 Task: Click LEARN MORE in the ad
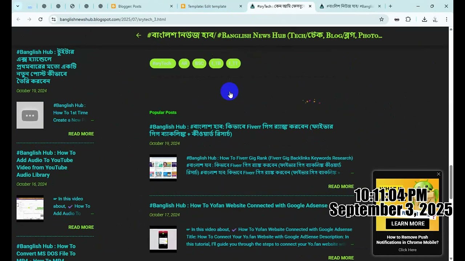[408, 224]
